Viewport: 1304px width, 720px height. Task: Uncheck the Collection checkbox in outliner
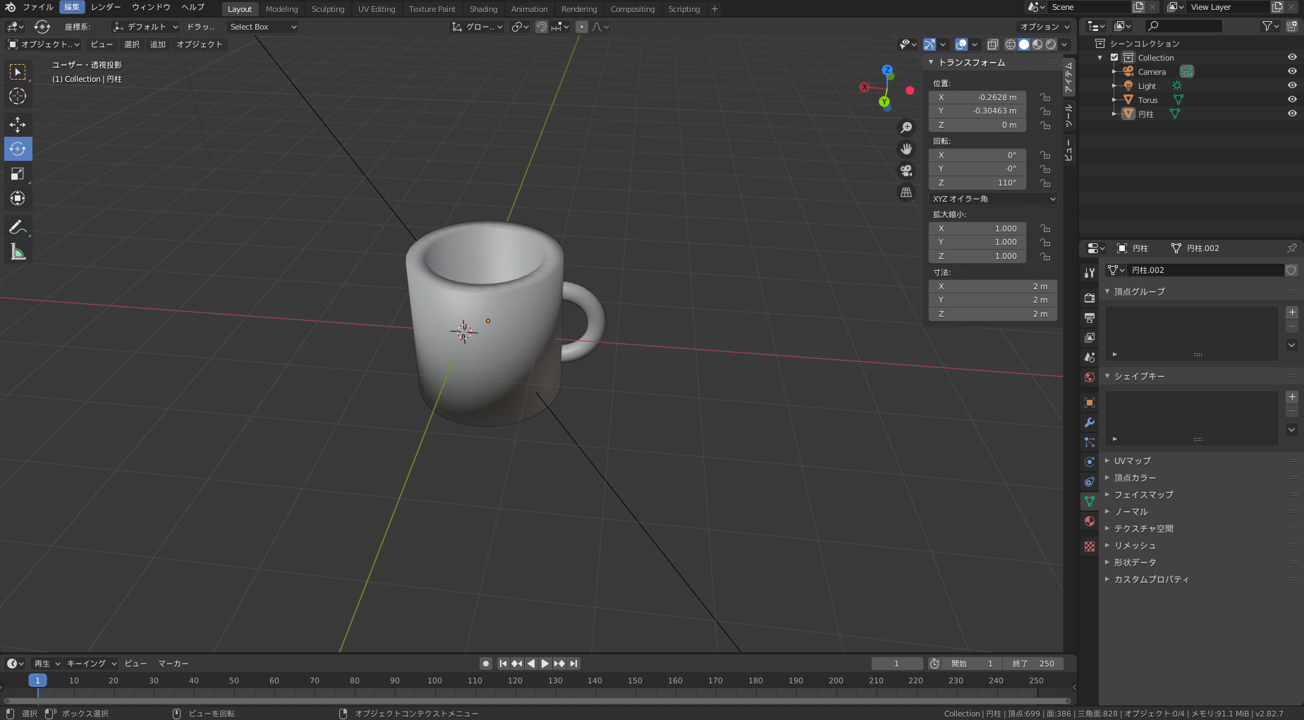[x=1114, y=58]
